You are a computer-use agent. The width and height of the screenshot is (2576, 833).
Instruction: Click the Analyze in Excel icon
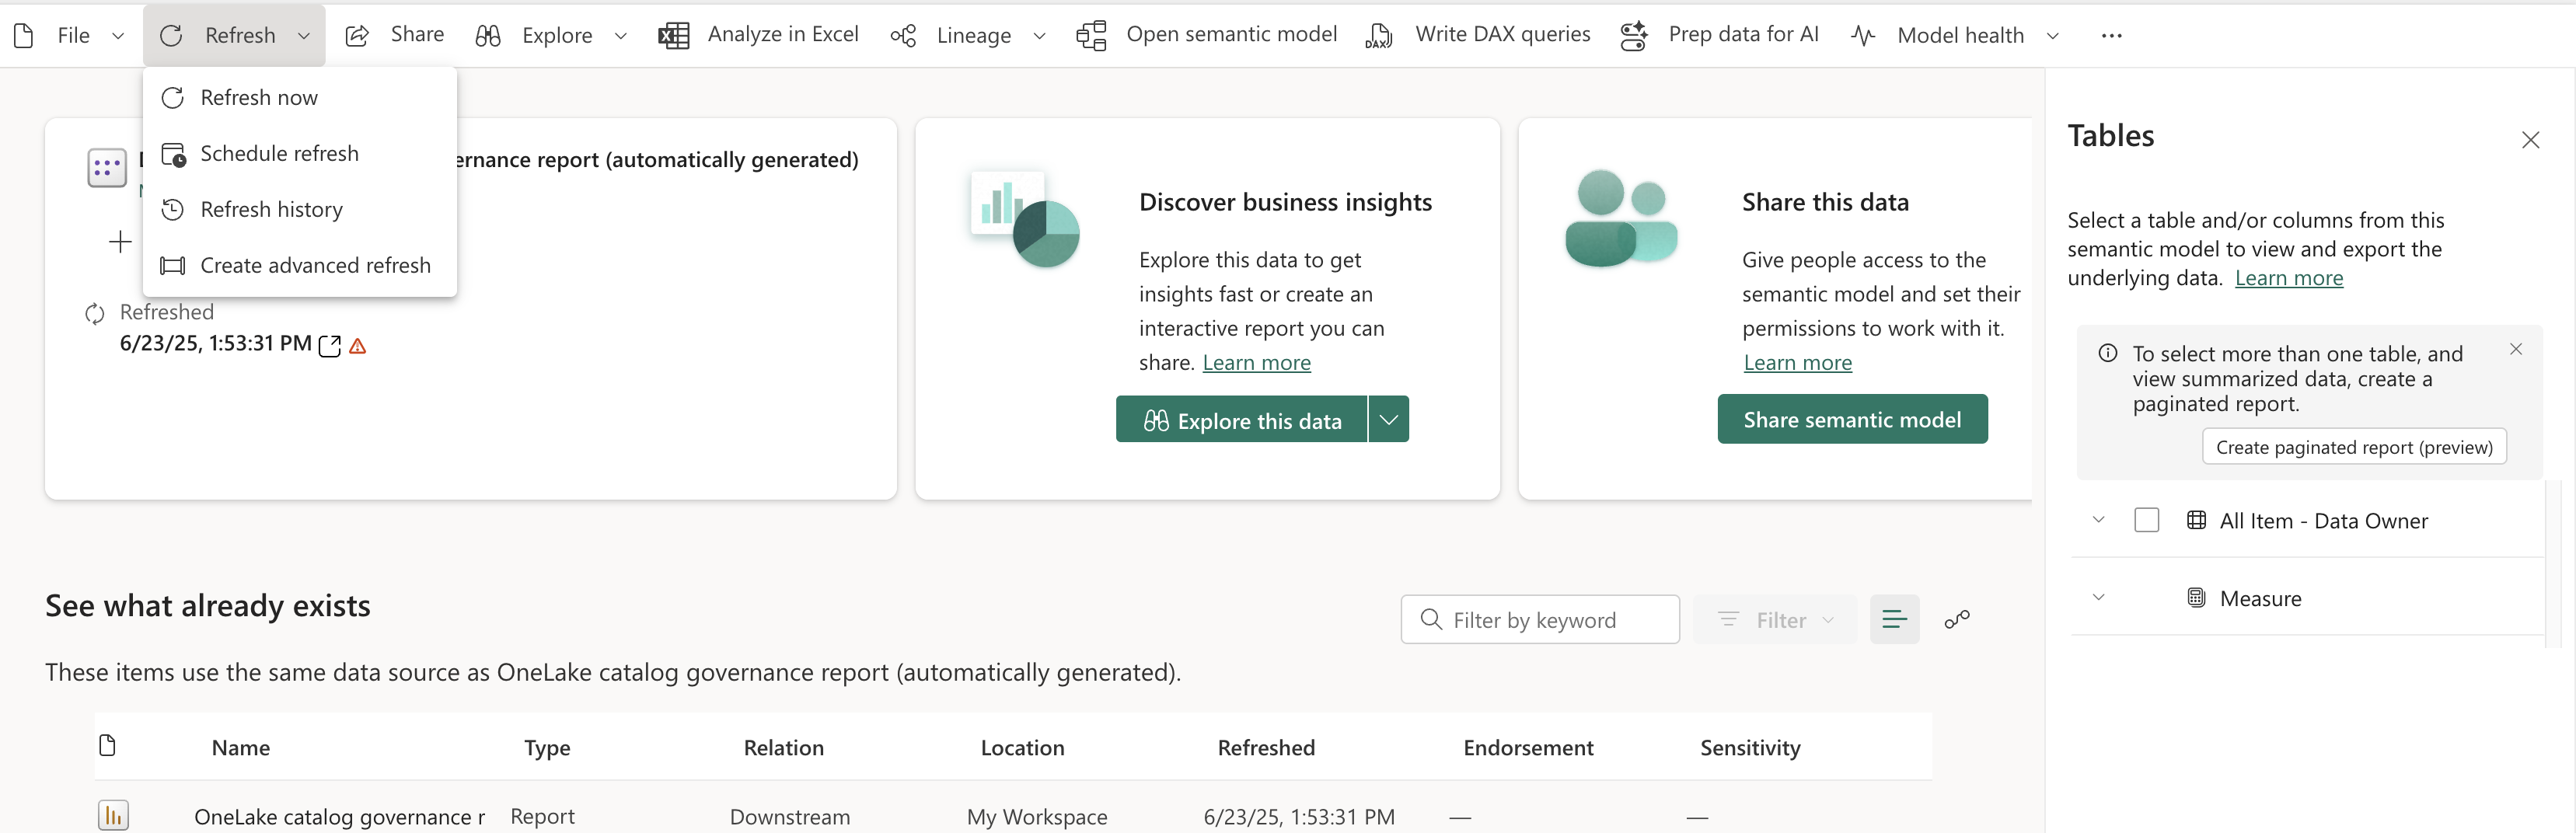[x=674, y=36]
